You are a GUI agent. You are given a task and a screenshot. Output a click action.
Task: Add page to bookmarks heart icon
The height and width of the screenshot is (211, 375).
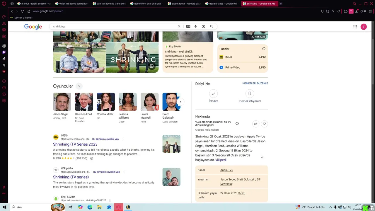(x=338, y=11)
